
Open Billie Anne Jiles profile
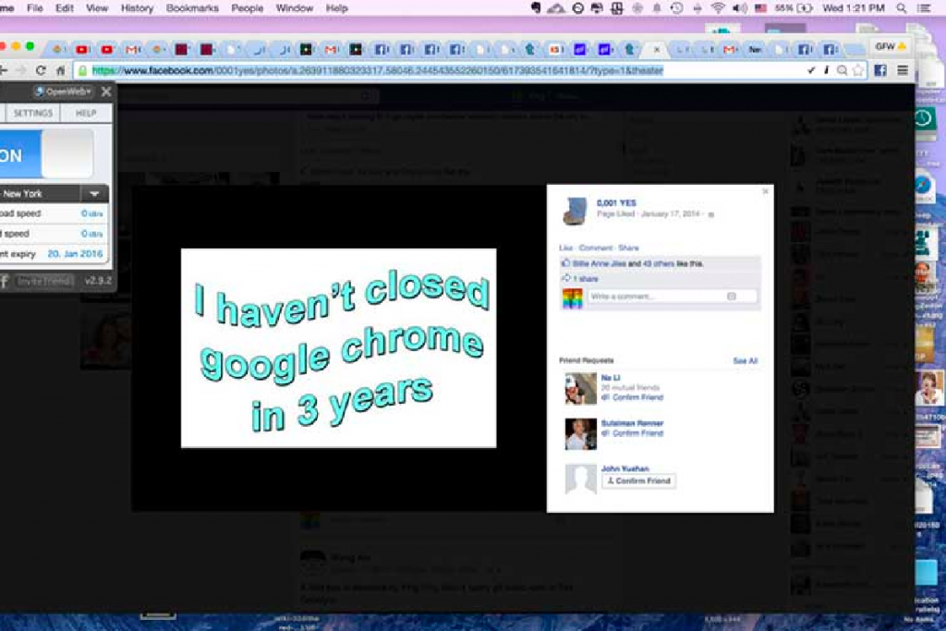click(599, 263)
